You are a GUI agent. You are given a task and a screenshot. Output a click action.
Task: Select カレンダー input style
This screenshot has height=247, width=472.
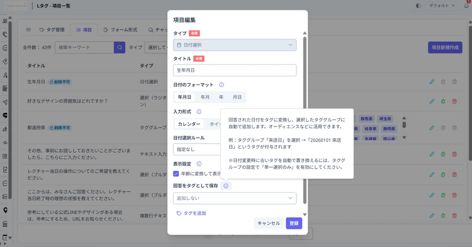189,124
